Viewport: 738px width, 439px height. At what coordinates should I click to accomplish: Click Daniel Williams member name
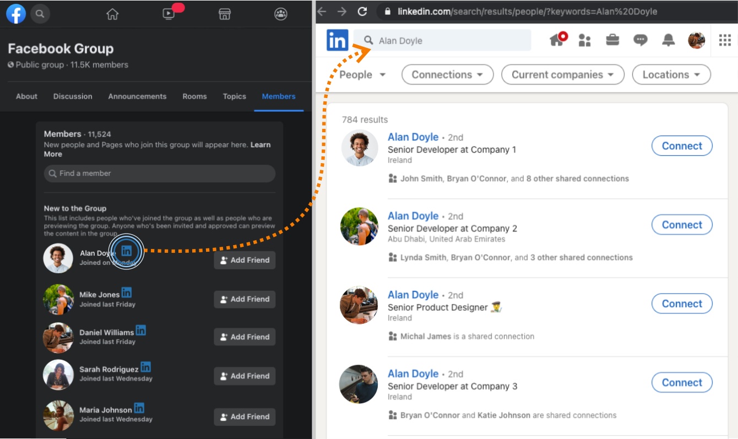click(x=106, y=333)
